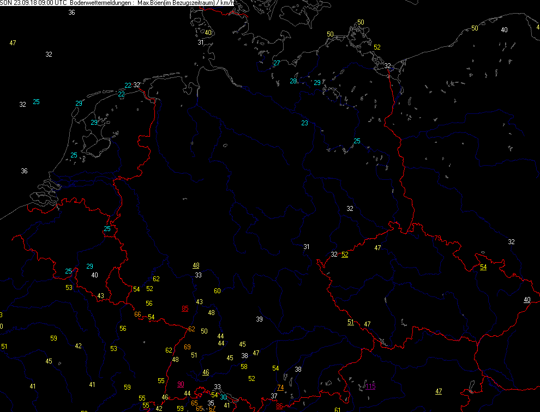
Task: Click the orange 69 station reading
Action: [x=188, y=347]
